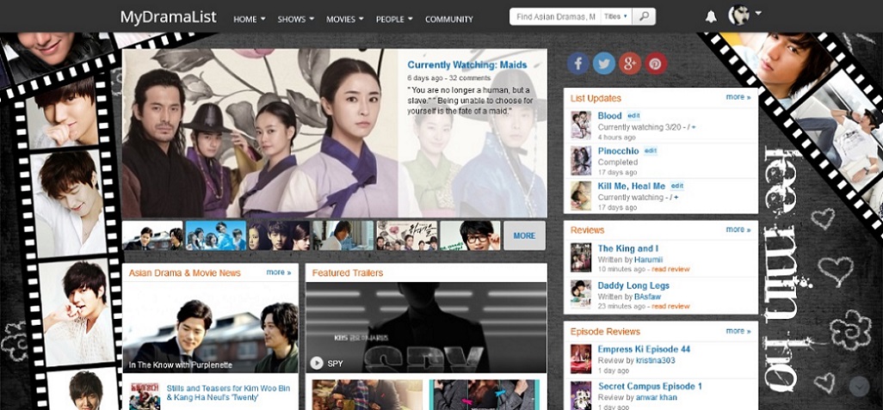
Task: Open the Kill Me, Heal Me title link
Action: point(632,186)
